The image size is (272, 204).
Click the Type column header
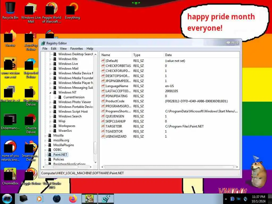click(x=148, y=55)
